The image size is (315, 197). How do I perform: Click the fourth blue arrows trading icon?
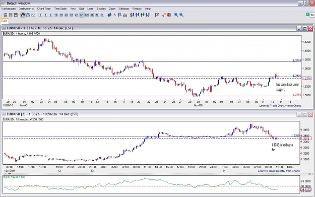tap(148, 15)
